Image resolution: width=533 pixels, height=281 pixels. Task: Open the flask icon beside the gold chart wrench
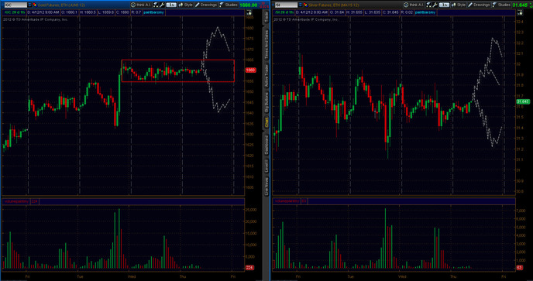point(156,5)
